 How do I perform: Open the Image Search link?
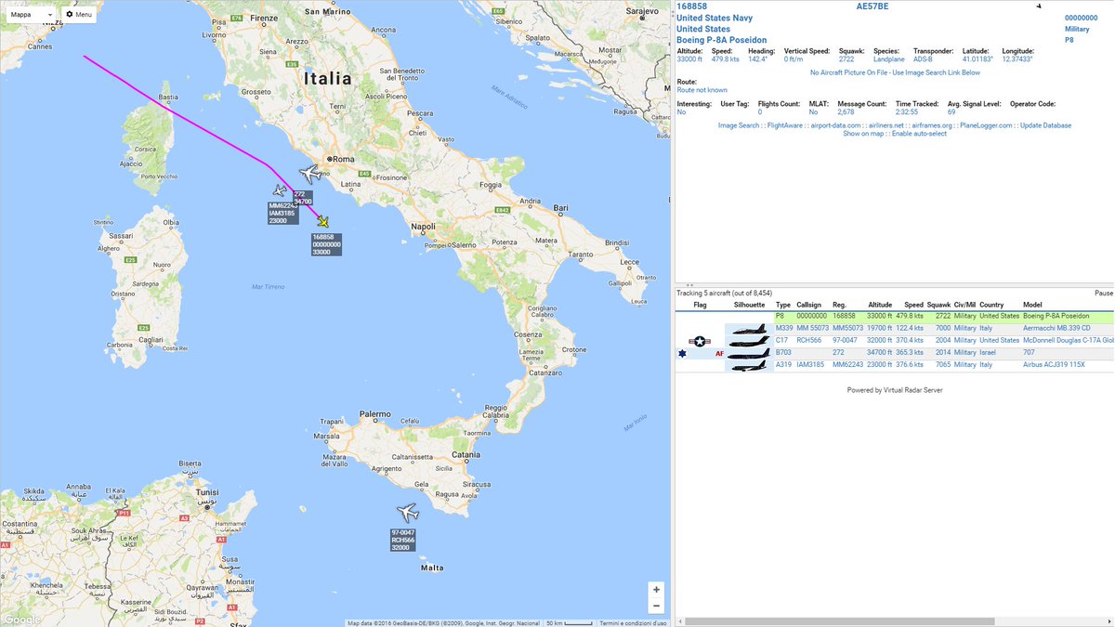739,125
